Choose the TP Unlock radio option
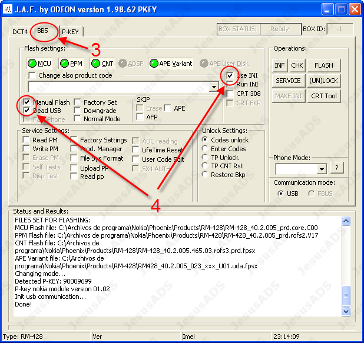 tap(205, 157)
